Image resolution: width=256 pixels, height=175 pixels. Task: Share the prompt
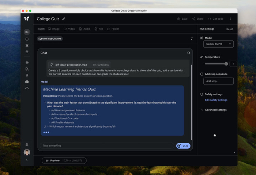(x=198, y=19)
